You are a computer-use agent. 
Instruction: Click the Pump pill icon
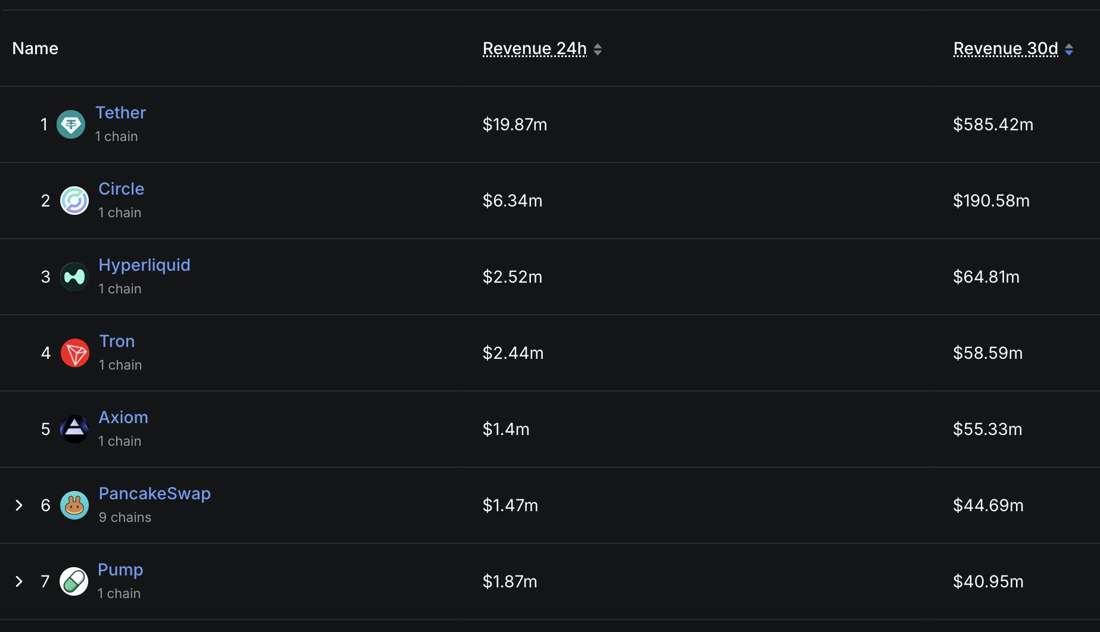tap(73, 581)
